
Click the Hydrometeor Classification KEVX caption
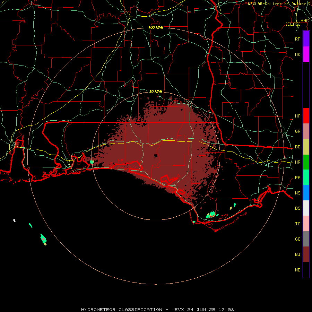(157, 310)
